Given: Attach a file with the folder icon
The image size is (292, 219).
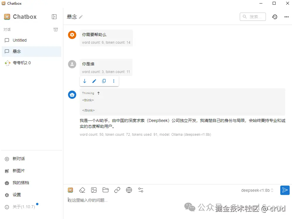Looking at the screenshot, I should pos(106,190).
